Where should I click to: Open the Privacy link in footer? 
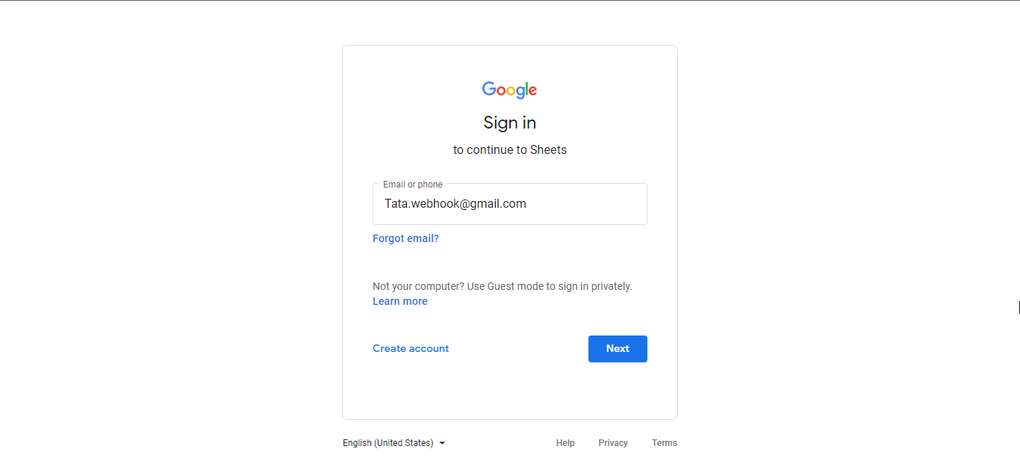point(613,443)
